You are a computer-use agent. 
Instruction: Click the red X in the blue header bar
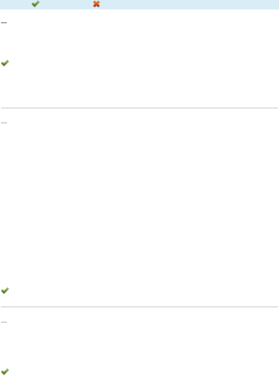pos(96,4)
